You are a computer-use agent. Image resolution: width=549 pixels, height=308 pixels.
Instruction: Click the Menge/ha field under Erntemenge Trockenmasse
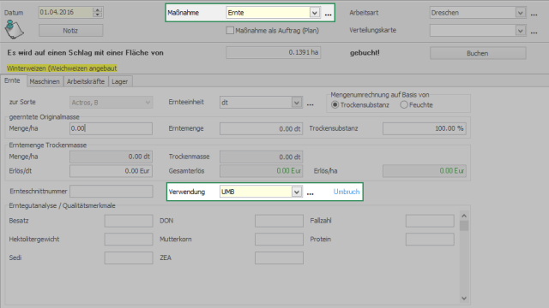tap(111, 157)
